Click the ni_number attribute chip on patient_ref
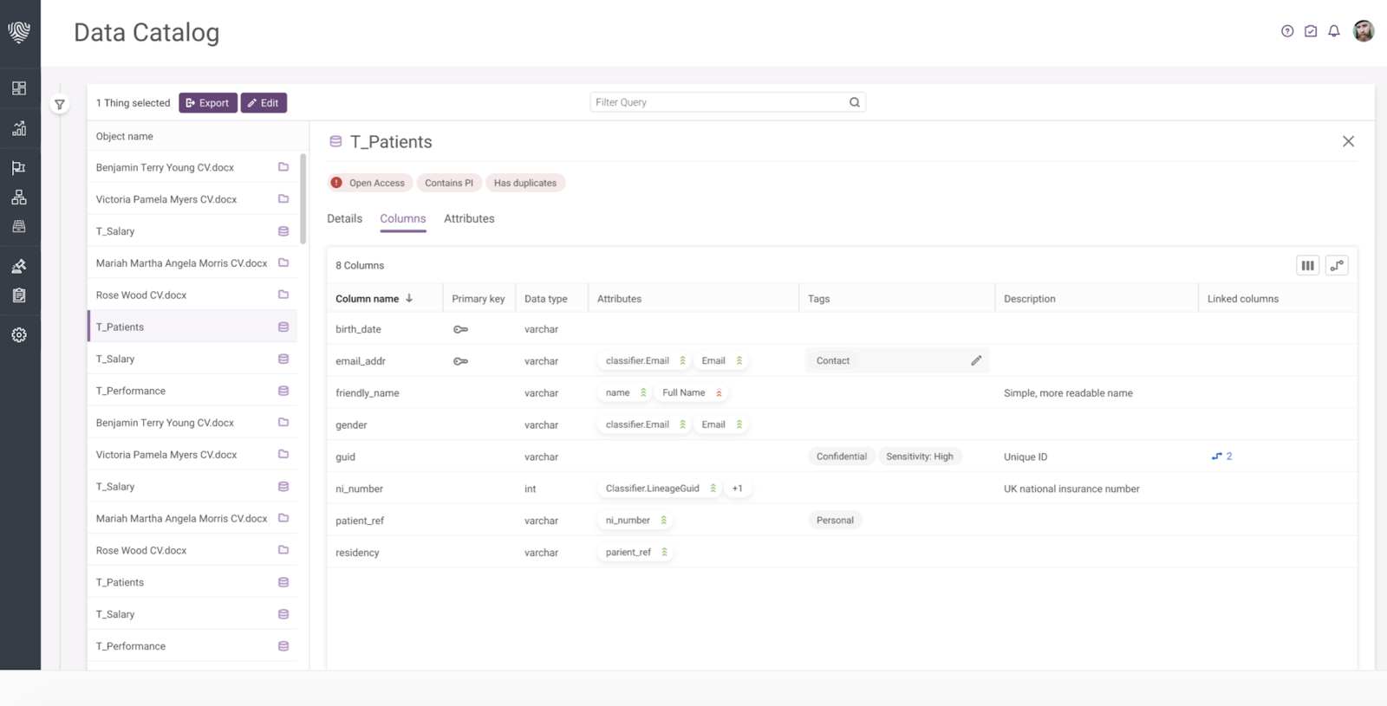Viewport: 1387px width, 706px height. [x=635, y=520]
